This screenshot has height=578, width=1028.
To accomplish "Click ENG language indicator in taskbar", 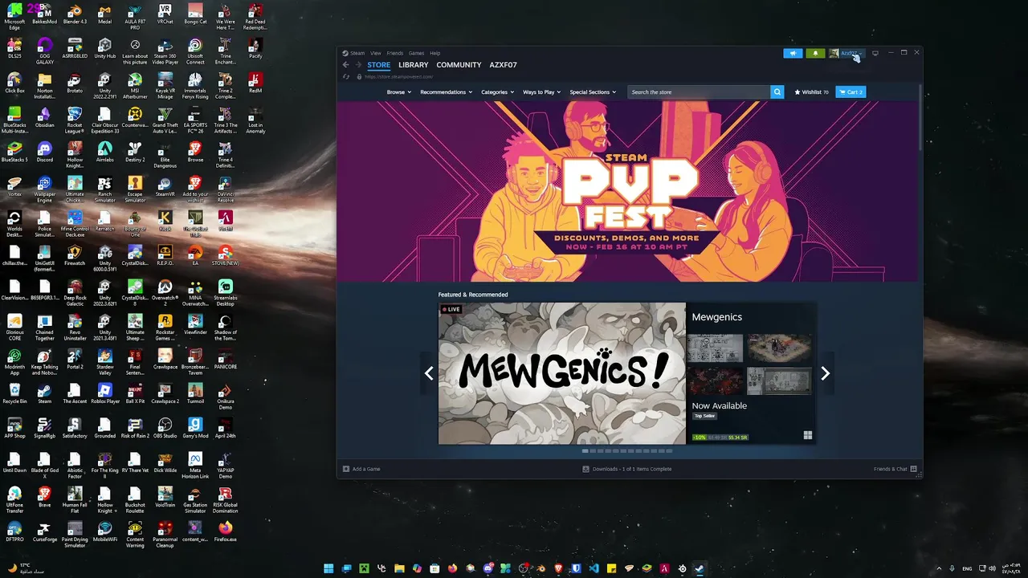I will pyautogui.click(x=966, y=568).
